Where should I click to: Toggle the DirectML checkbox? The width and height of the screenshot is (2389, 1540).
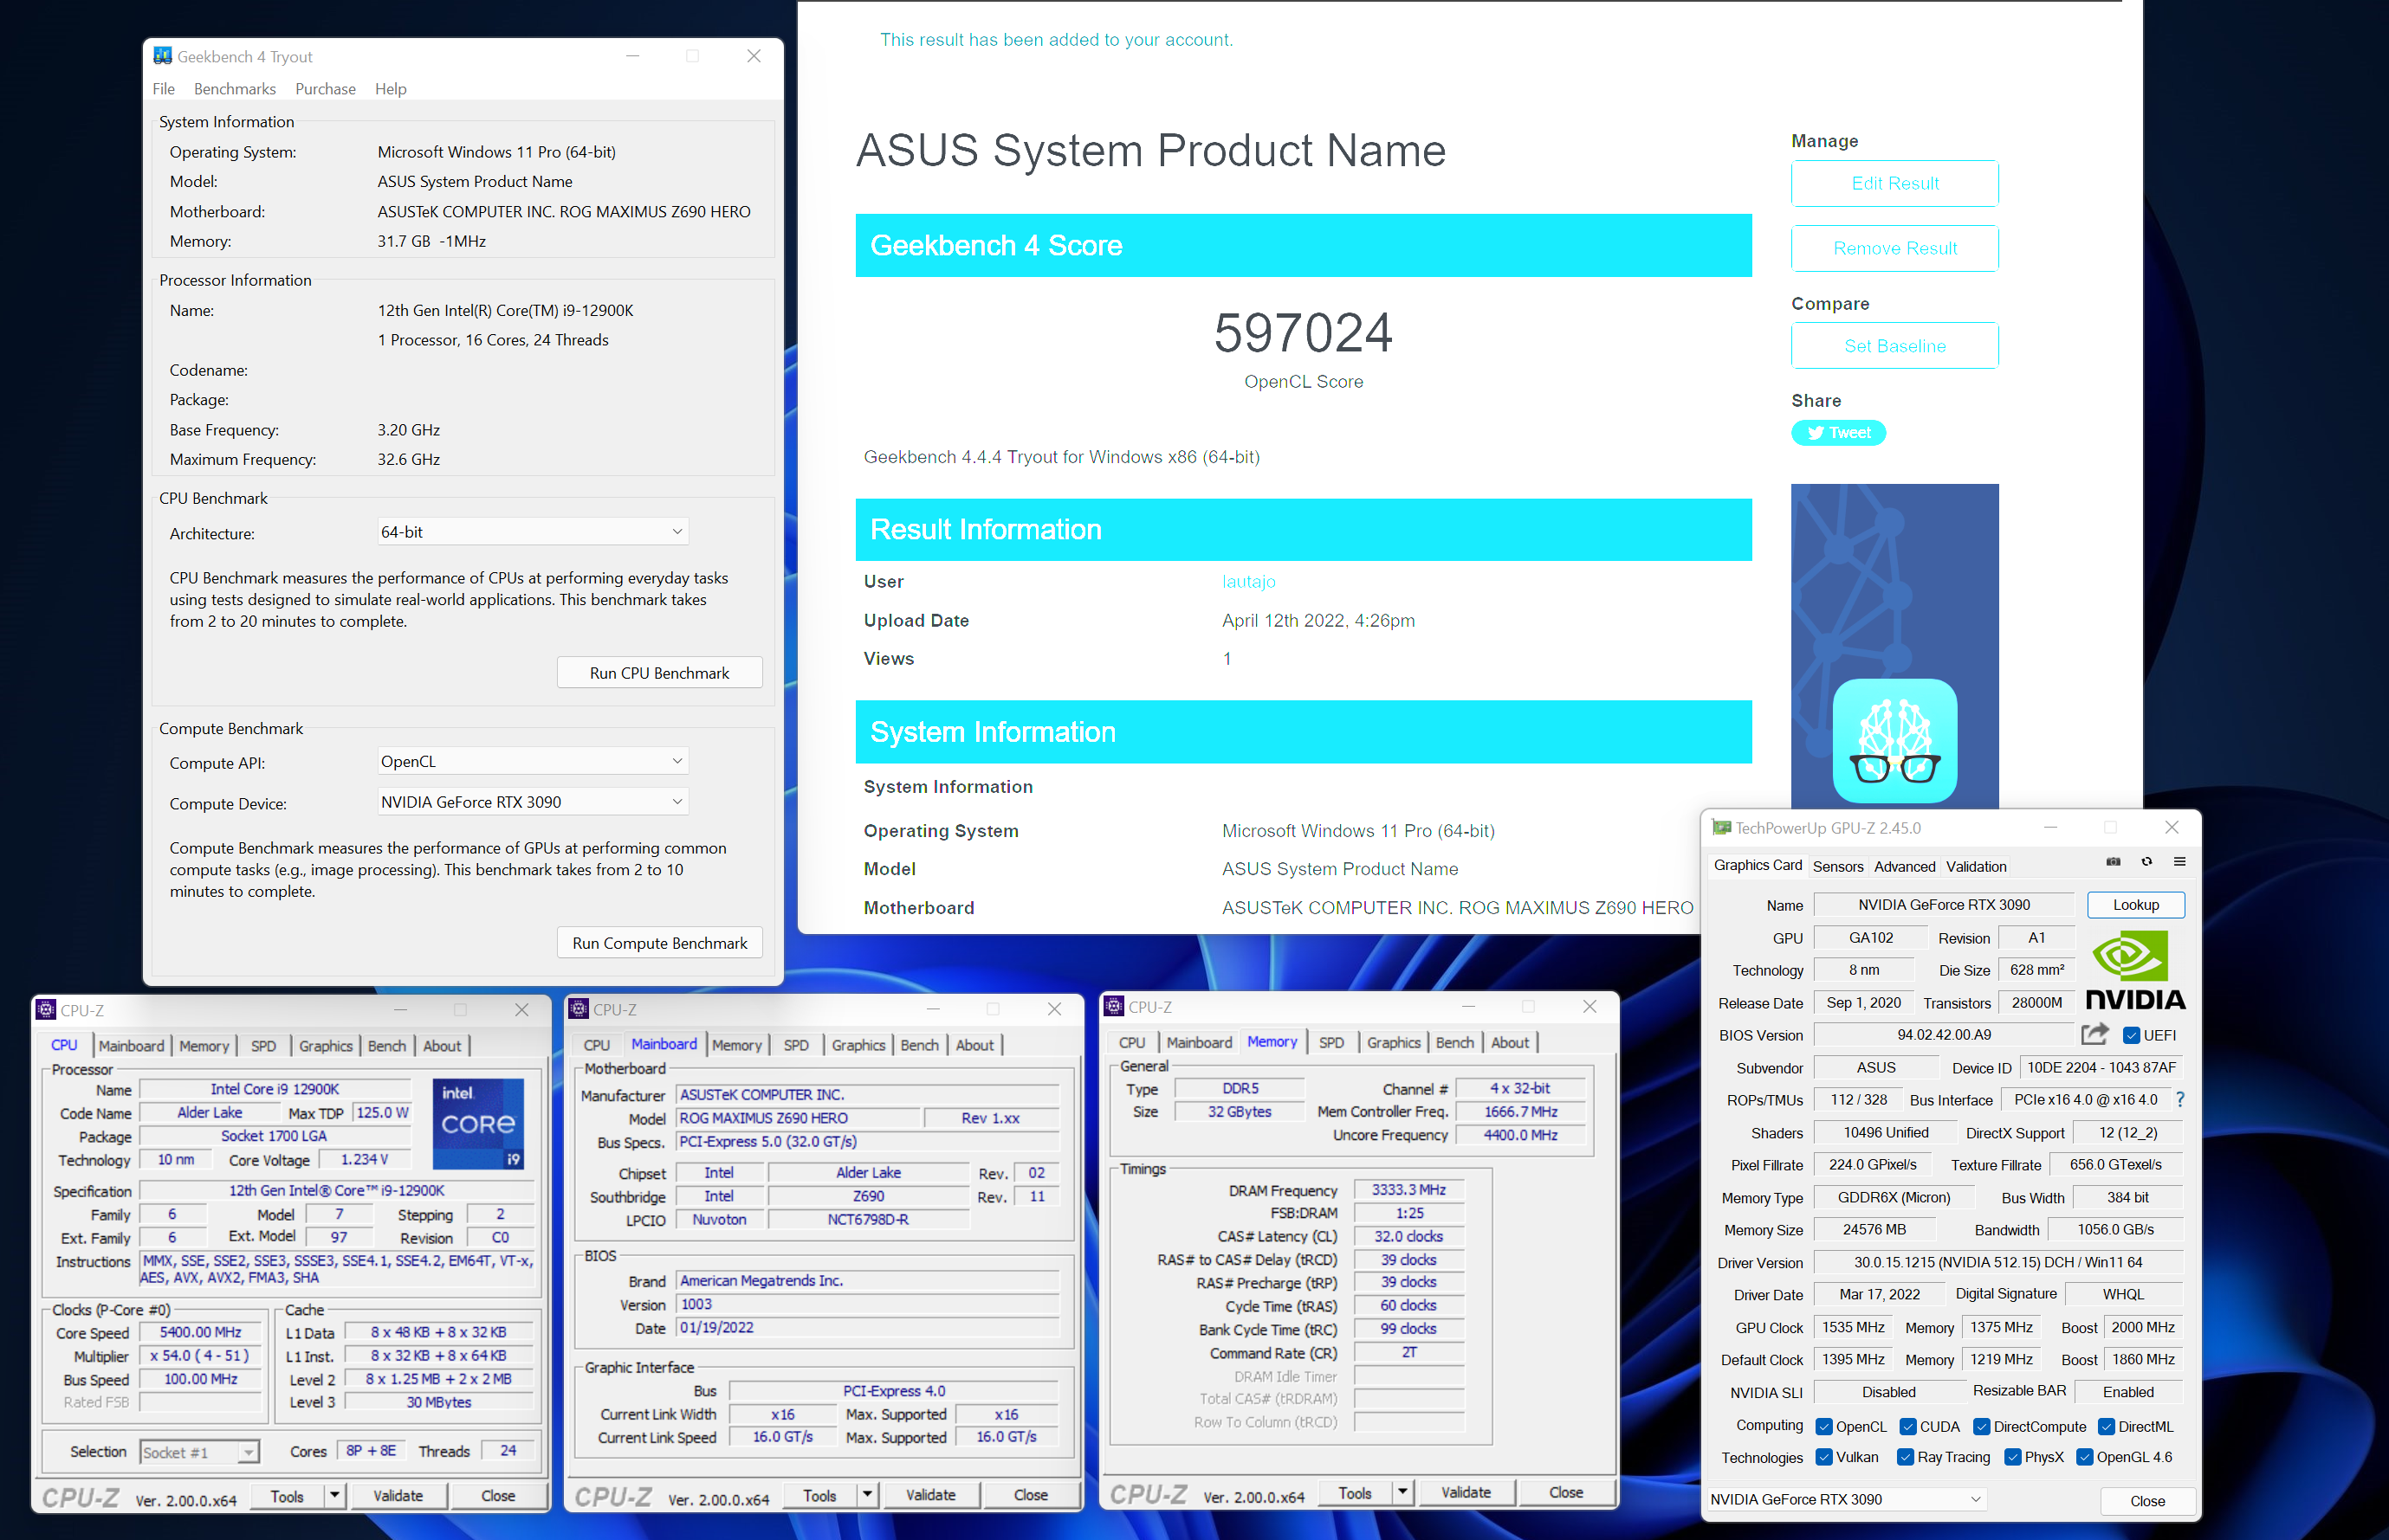pyautogui.click(x=2106, y=1426)
